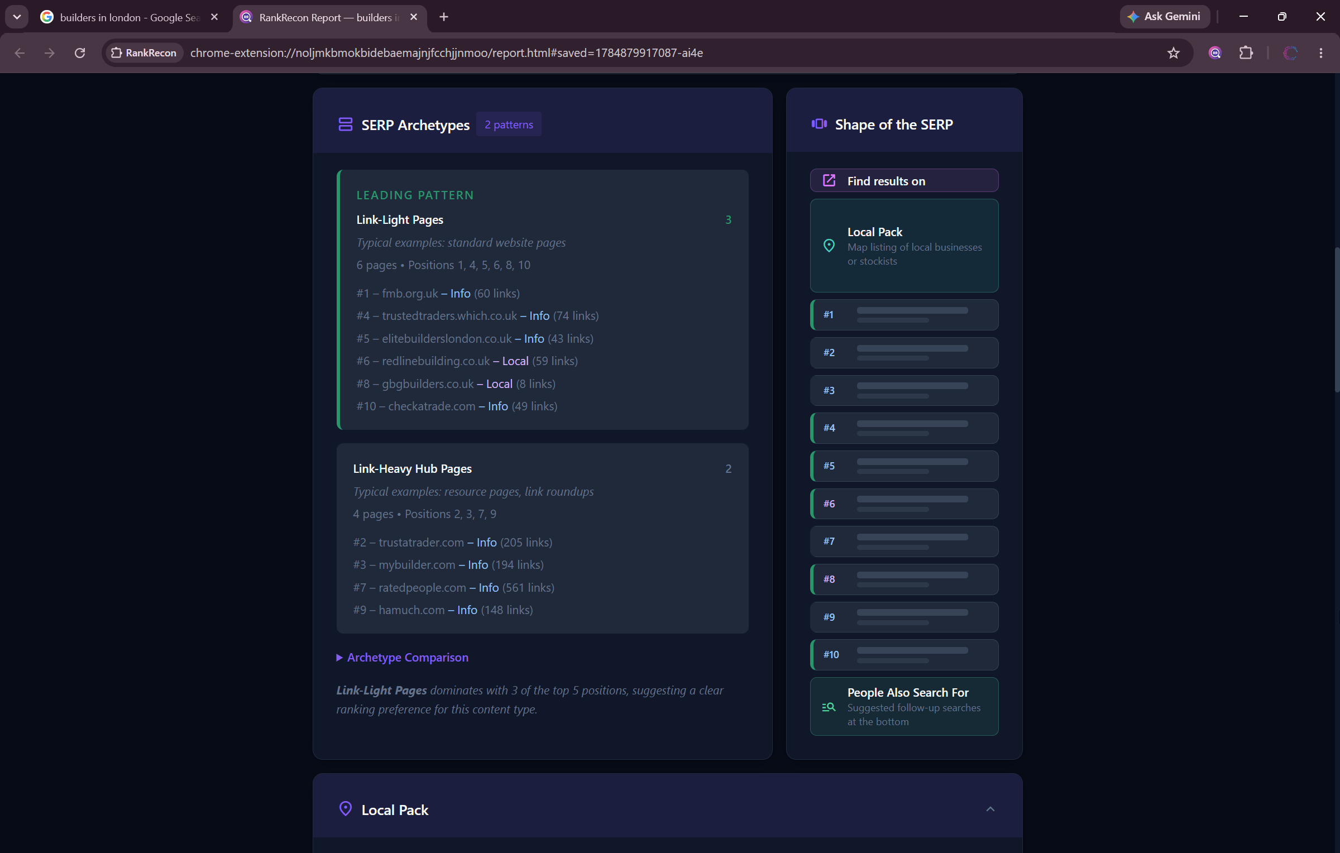Select the #2 result block in SERP shape
Viewport: 1340px width, 853px height.
[x=904, y=353]
